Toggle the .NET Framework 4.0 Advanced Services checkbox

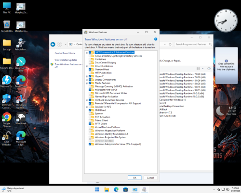(90, 52)
